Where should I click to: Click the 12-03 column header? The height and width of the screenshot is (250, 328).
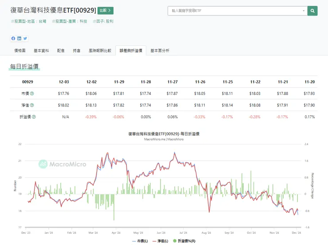[64, 82]
